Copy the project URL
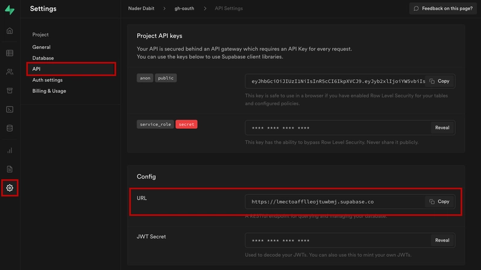The height and width of the screenshot is (270, 481). (x=440, y=201)
